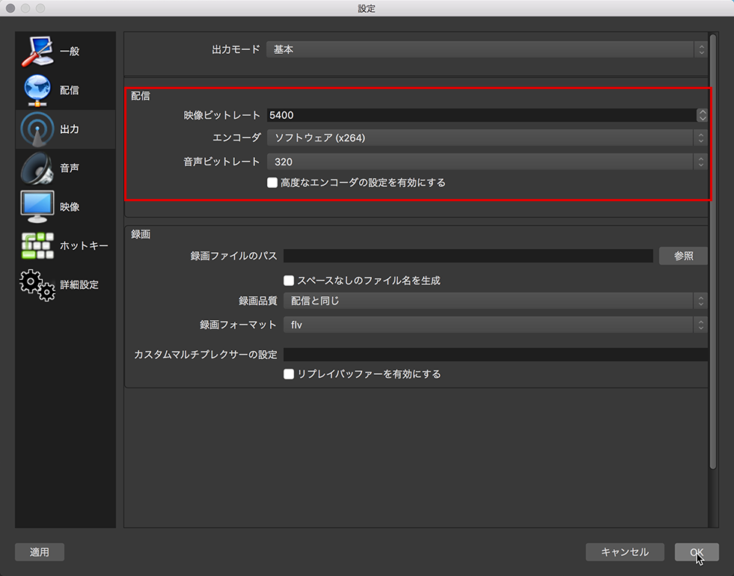Click the 映像 label in sidebar
This screenshot has height=576, width=734.
pyautogui.click(x=70, y=206)
